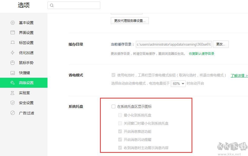
Task: Select the 基本设置 gear icon
Action: [13, 23]
